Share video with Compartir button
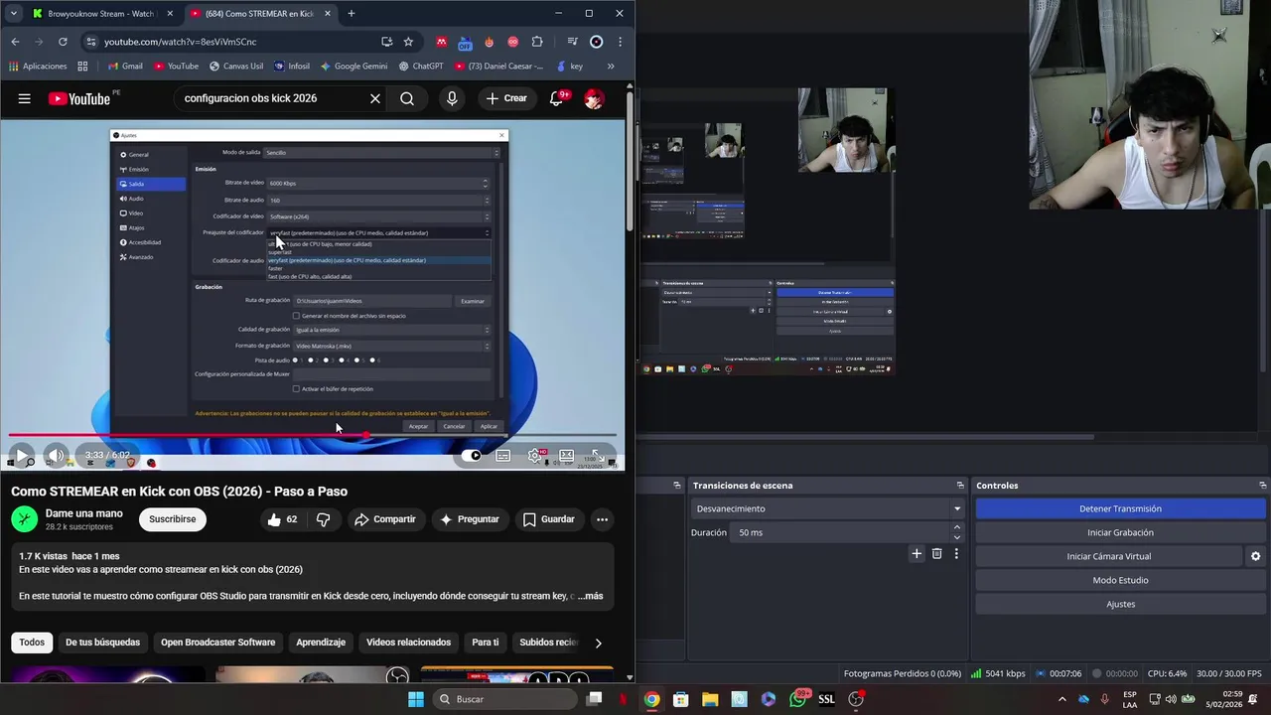Image resolution: width=1271 pixels, height=715 pixels. point(385,519)
